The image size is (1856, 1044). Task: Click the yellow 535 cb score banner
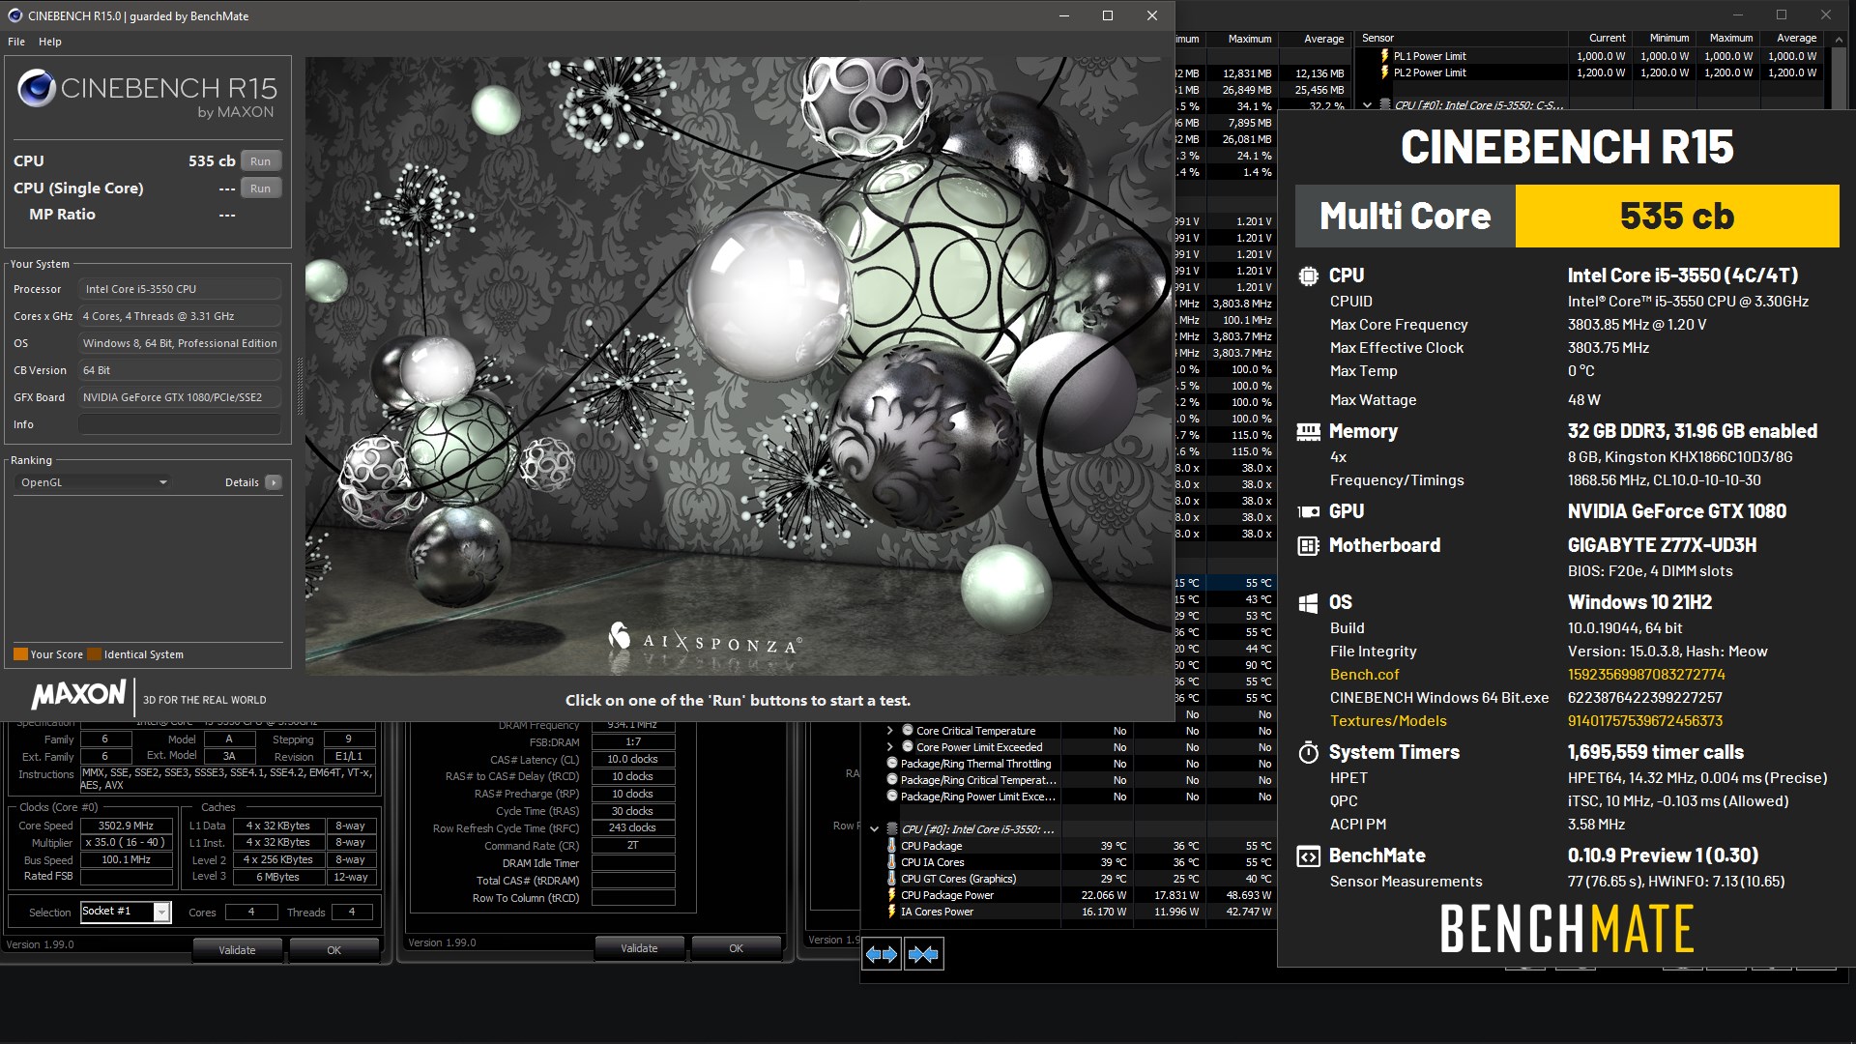click(1677, 217)
